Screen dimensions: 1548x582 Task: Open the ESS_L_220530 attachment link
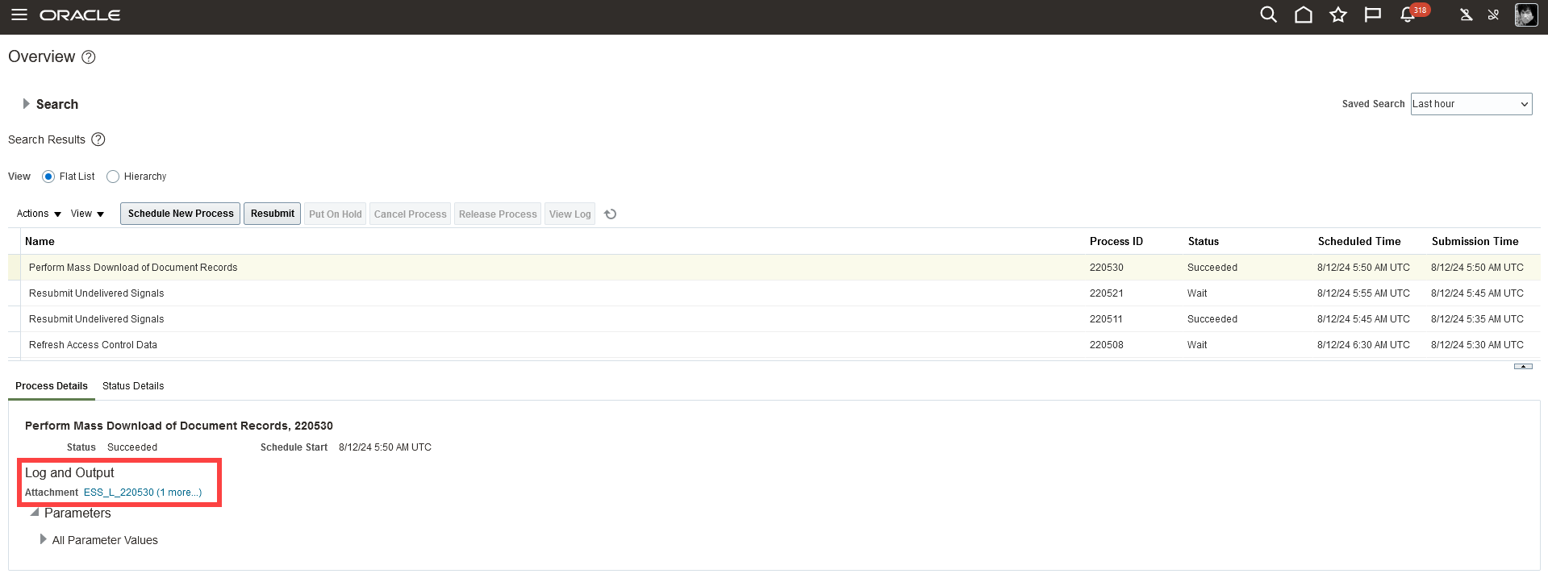pos(119,493)
